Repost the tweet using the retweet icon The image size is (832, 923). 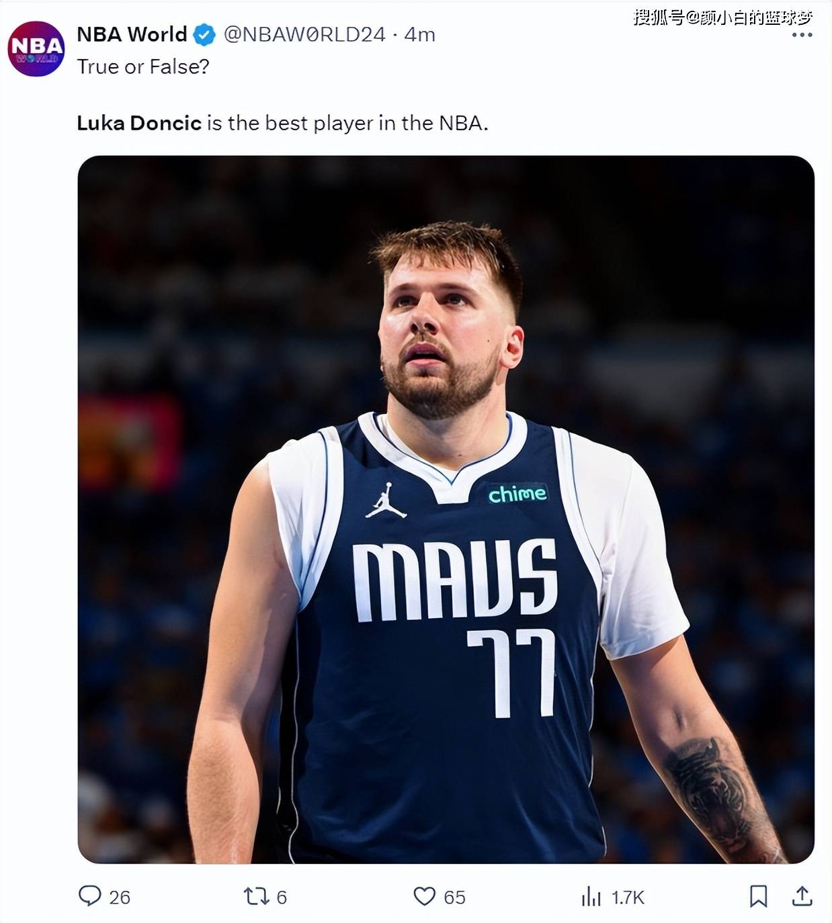256,896
